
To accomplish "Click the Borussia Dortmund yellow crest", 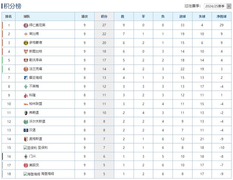I will [x=26, y=42].
